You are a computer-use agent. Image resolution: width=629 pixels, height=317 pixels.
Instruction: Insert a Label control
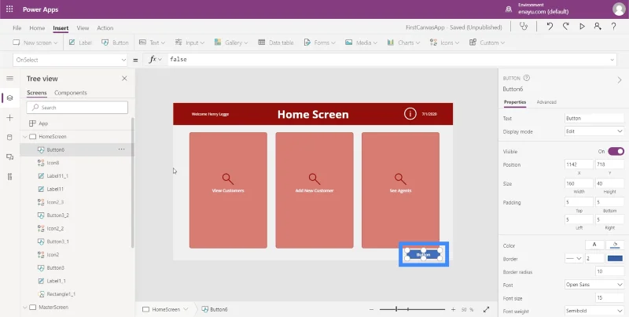80,42
